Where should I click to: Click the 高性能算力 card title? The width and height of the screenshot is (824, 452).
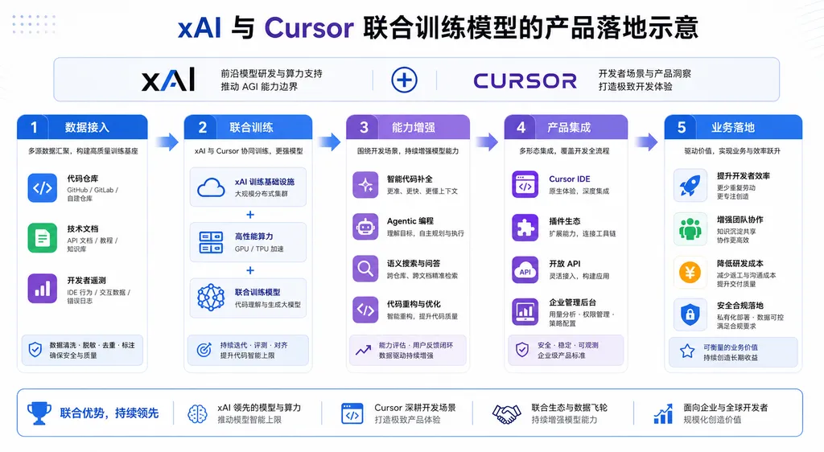click(x=253, y=236)
